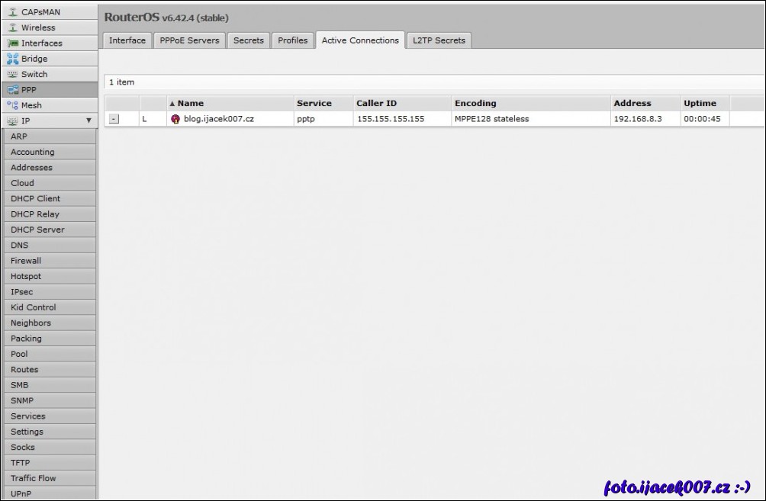Image resolution: width=766 pixels, height=501 pixels.
Task: Sort connections by the Name column
Action: coord(190,103)
